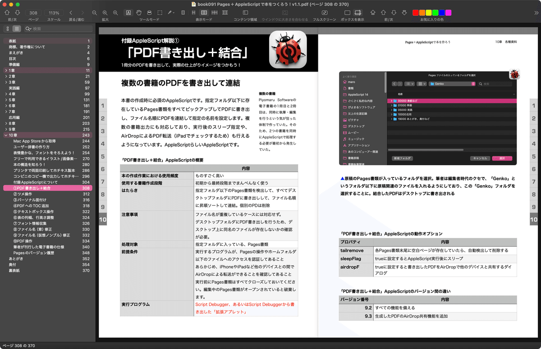Click the 戻る back navigation button
This screenshot has width=541, height=349.
coord(71,13)
